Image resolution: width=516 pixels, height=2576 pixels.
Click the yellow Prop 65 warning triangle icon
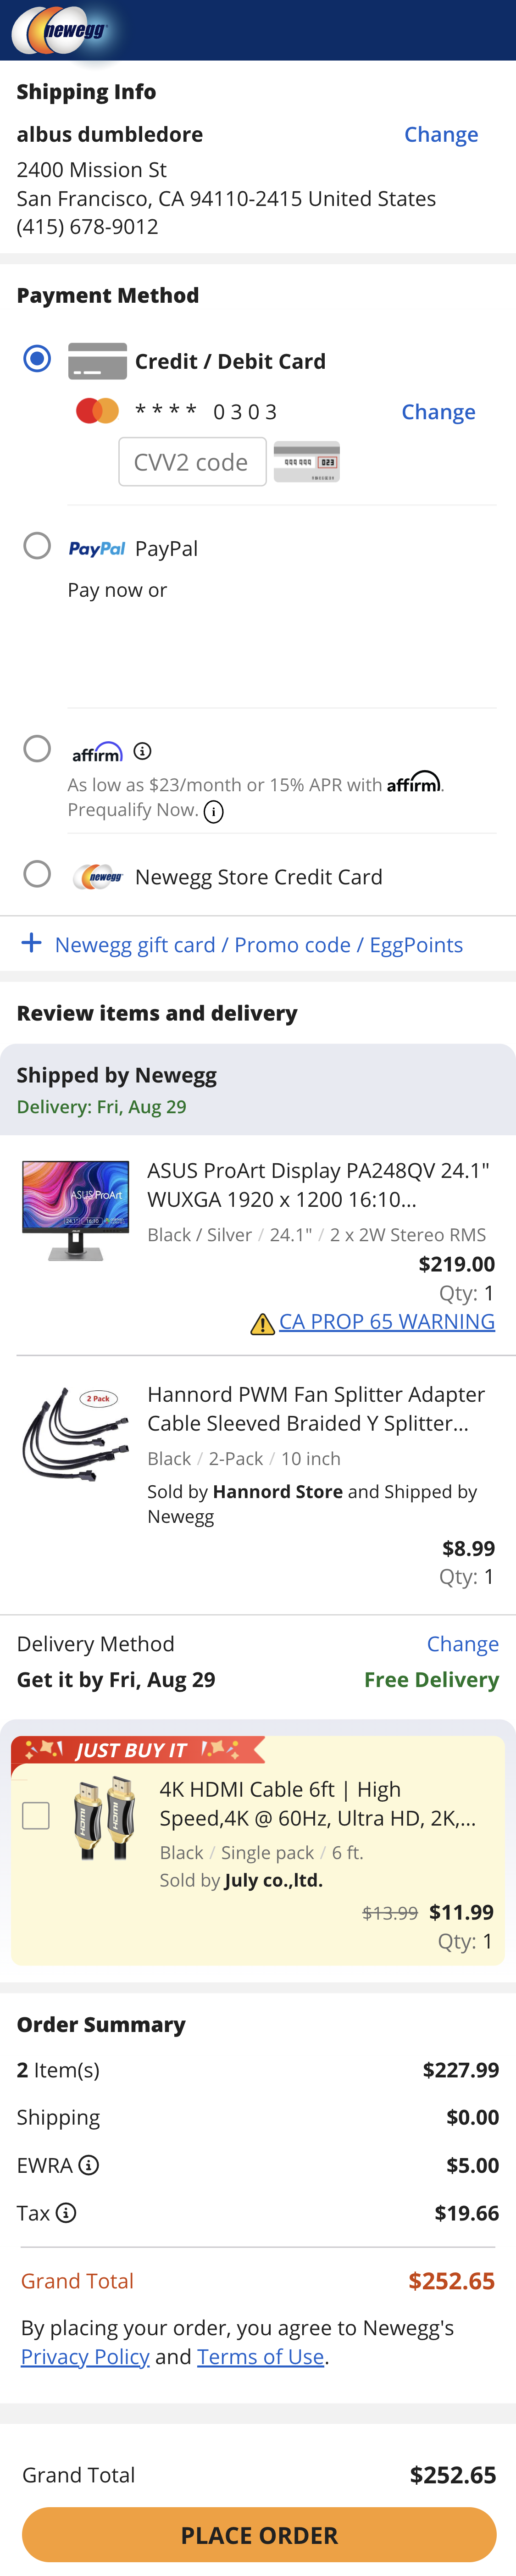(x=262, y=1322)
